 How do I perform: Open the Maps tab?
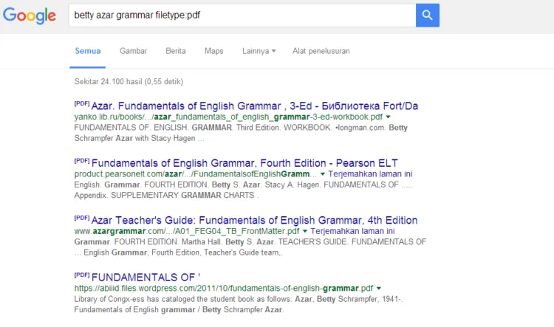213,51
